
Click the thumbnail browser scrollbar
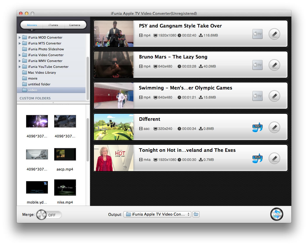(x=88, y=140)
